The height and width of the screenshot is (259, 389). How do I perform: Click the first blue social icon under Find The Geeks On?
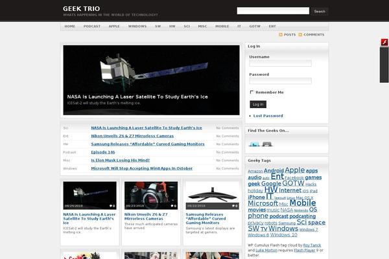[254, 144]
